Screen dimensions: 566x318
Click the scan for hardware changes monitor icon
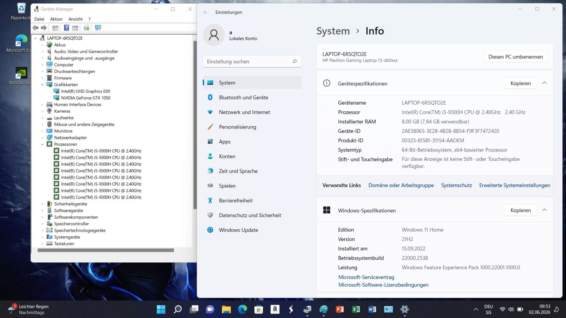pos(98,28)
